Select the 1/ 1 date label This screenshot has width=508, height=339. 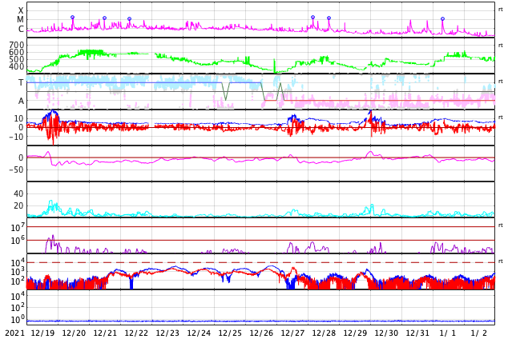[447, 333]
